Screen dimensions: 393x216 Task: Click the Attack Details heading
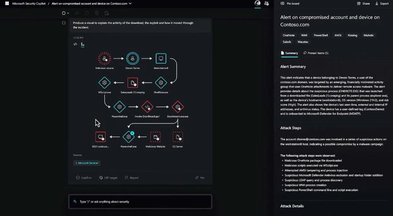(x=292, y=206)
